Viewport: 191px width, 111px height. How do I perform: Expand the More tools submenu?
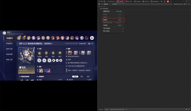coord(113,31)
